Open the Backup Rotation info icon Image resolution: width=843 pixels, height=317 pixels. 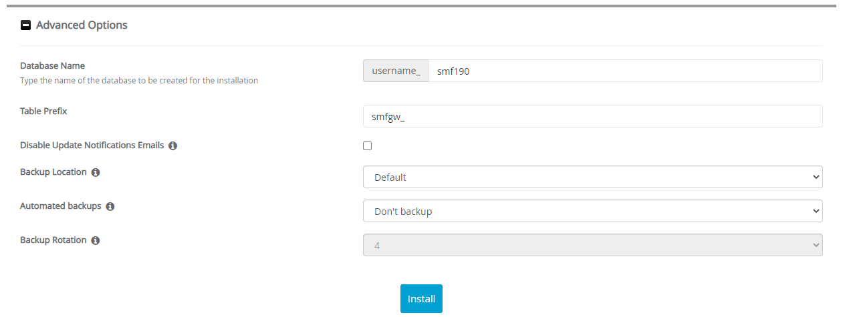(x=96, y=240)
